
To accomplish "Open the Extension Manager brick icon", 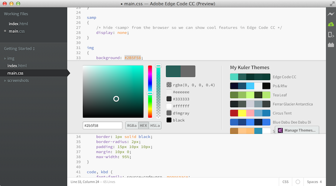I will tap(331, 45).
